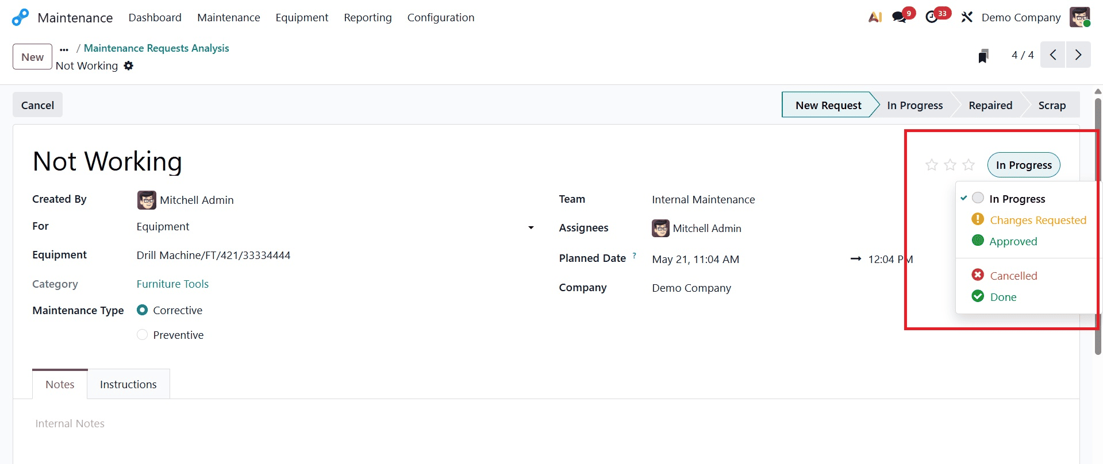Click the planned start date May 21, 11:04 AM

pyautogui.click(x=695, y=259)
